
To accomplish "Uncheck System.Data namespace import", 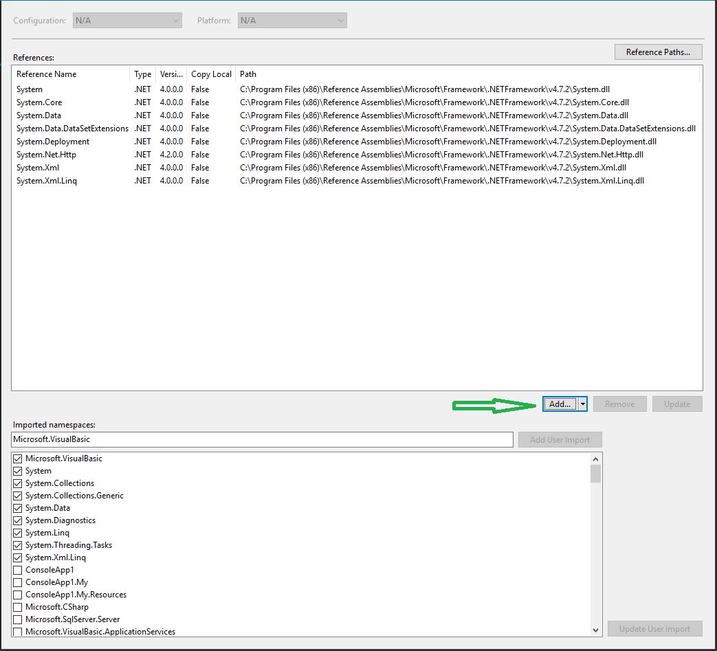I will tap(18, 508).
